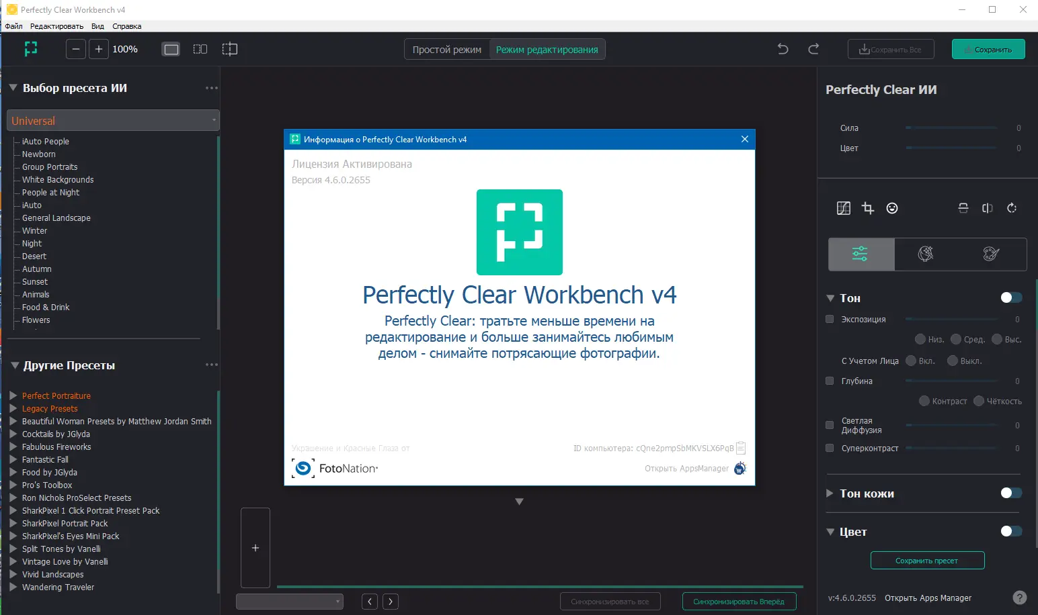This screenshot has height=615, width=1038.
Task: Open the Universal preset group dropdown
Action: pyautogui.click(x=113, y=120)
